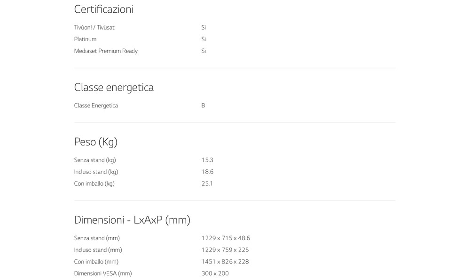Click the Senza stand (mm) label
The height and width of the screenshot is (280, 470).
pos(97,238)
